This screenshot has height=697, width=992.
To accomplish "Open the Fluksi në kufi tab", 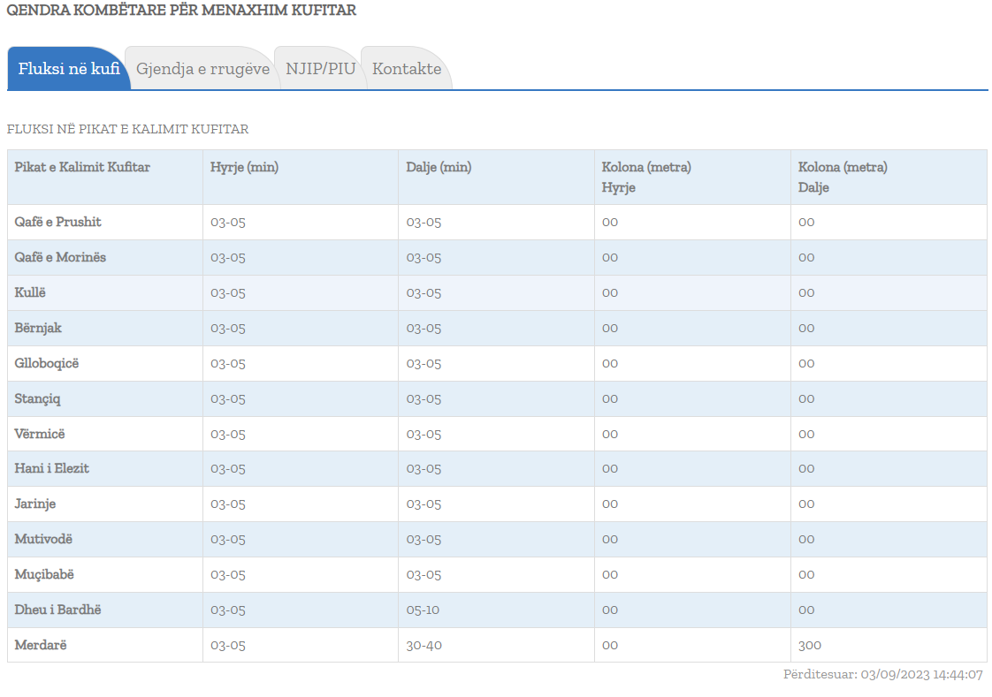I will (69, 69).
